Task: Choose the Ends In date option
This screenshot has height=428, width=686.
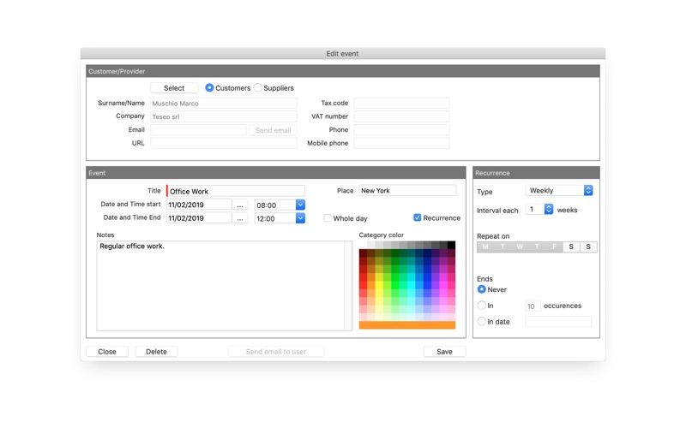Action: pos(482,322)
